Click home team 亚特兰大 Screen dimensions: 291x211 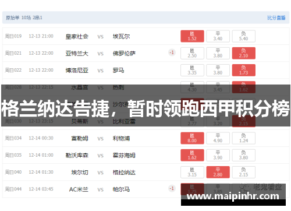77,53
